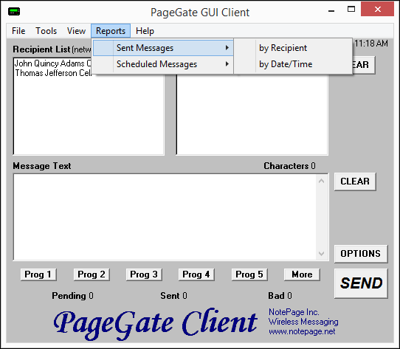This screenshot has height=349, width=400.
Task: Click the Sent 0 status counter
Action: [x=173, y=296]
